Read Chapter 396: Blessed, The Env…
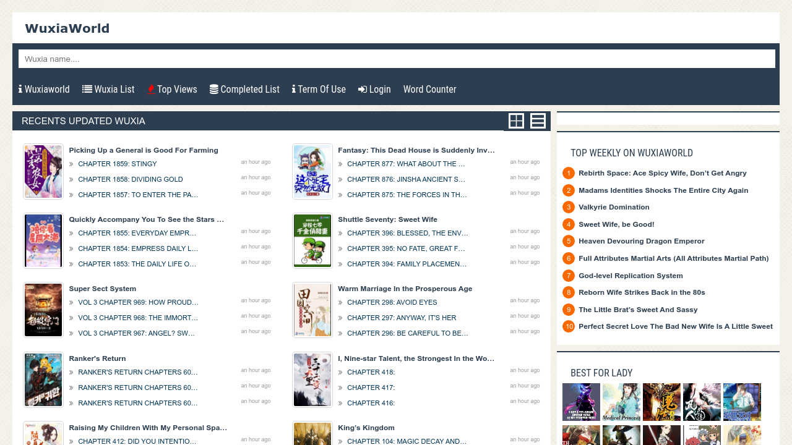The image size is (792, 445). [408, 233]
